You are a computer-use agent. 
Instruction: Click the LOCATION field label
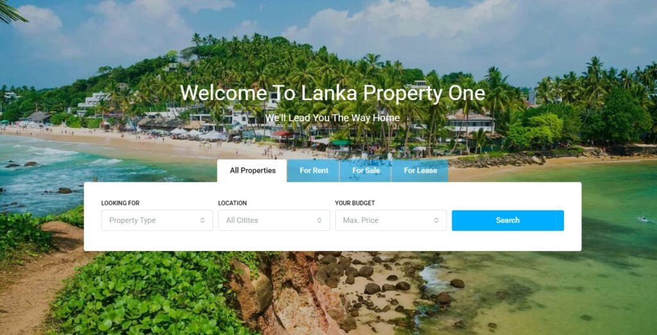tap(232, 203)
